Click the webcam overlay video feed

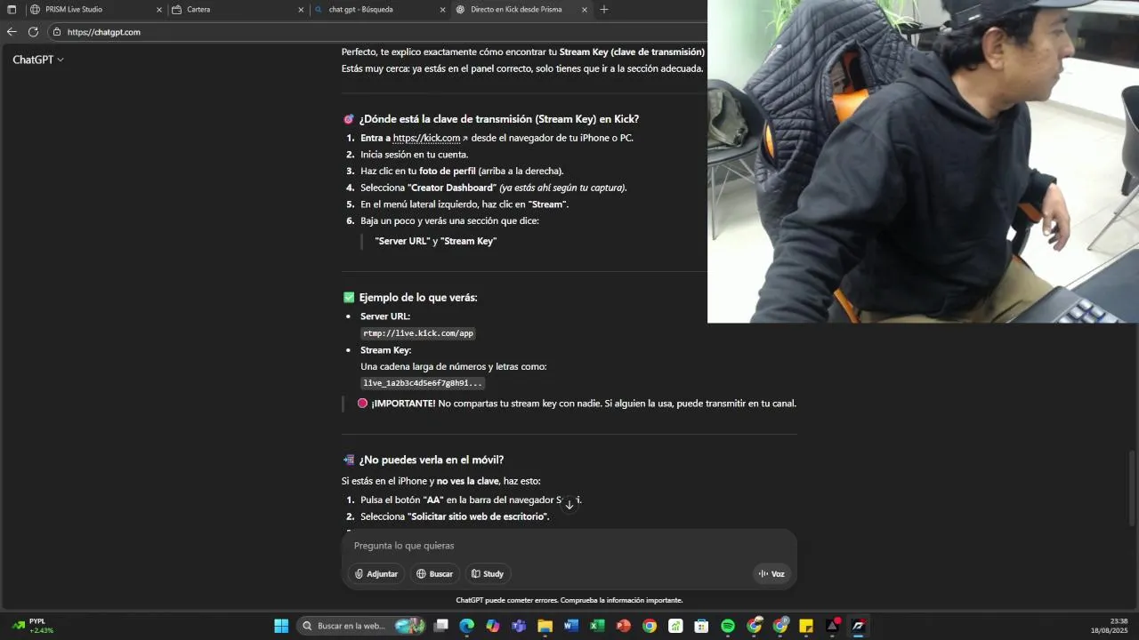click(x=923, y=161)
